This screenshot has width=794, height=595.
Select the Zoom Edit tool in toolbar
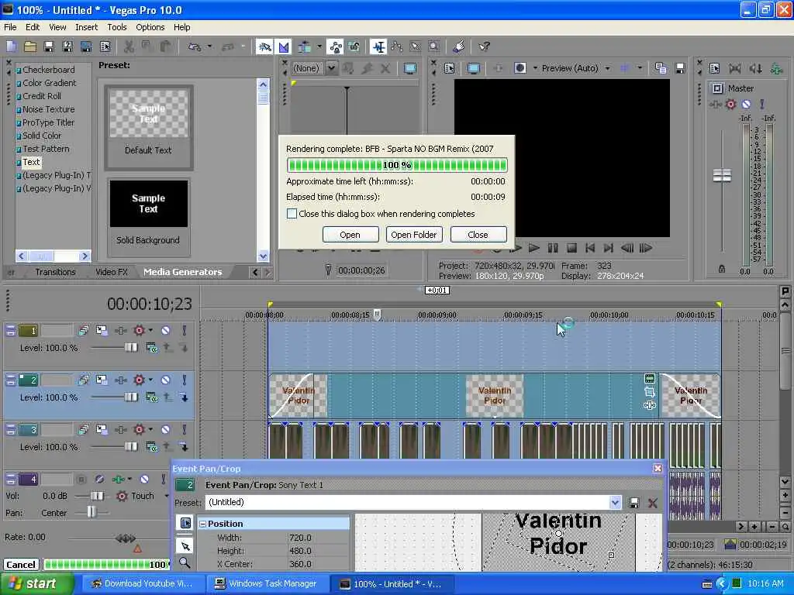pyautogui.click(x=434, y=47)
